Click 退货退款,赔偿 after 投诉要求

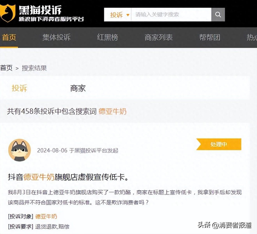tap(52, 226)
